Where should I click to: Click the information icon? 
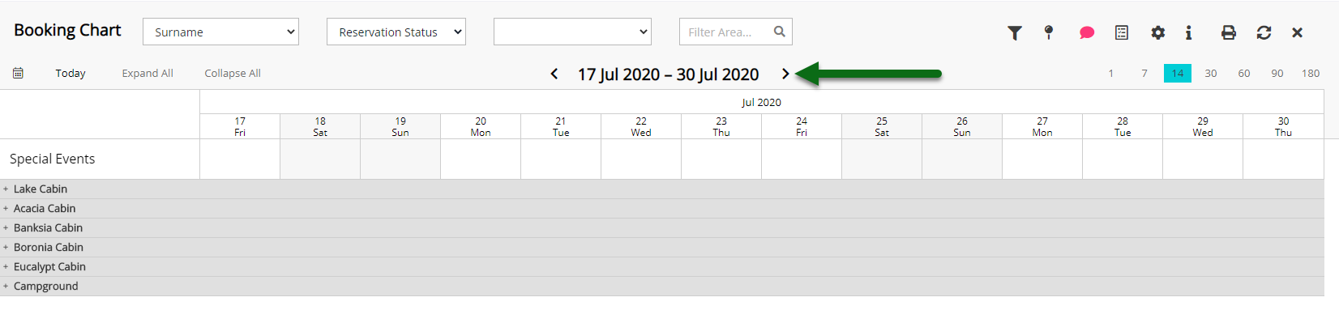(x=1188, y=32)
